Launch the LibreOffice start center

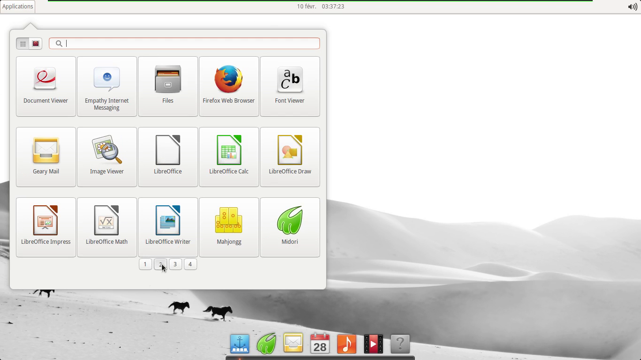click(x=168, y=157)
